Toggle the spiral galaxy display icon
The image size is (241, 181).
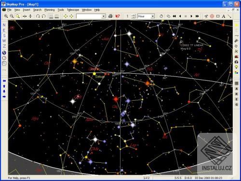[236, 52]
